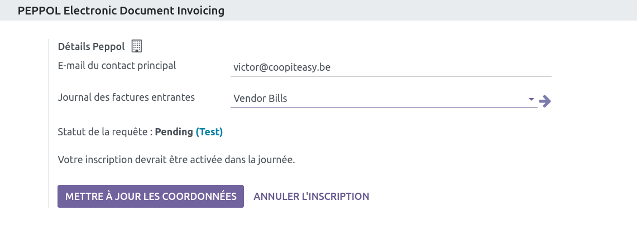Click the Statut de la requête label
This screenshot has height=225, width=637.
coord(105,132)
